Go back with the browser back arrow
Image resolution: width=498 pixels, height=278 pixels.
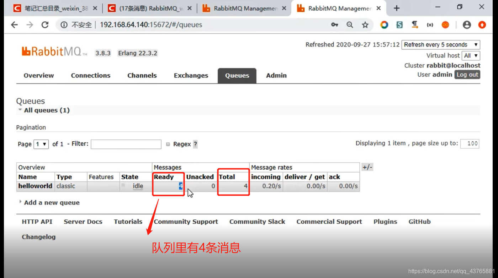click(14, 24)
